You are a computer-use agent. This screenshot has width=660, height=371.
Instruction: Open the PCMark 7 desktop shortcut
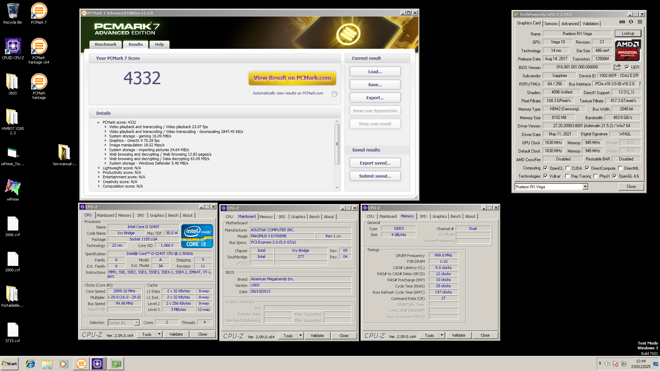tap(39, 14)
